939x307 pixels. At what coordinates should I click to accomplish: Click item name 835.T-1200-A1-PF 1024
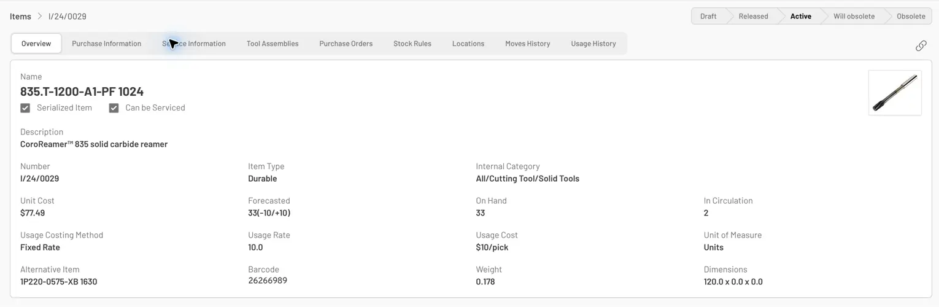point(82,91)
